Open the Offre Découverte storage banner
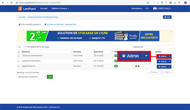The width and height of the screenshot is (190, 110). (93, 36)
